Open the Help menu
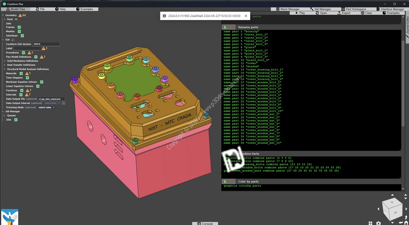 tap(60, 9)
